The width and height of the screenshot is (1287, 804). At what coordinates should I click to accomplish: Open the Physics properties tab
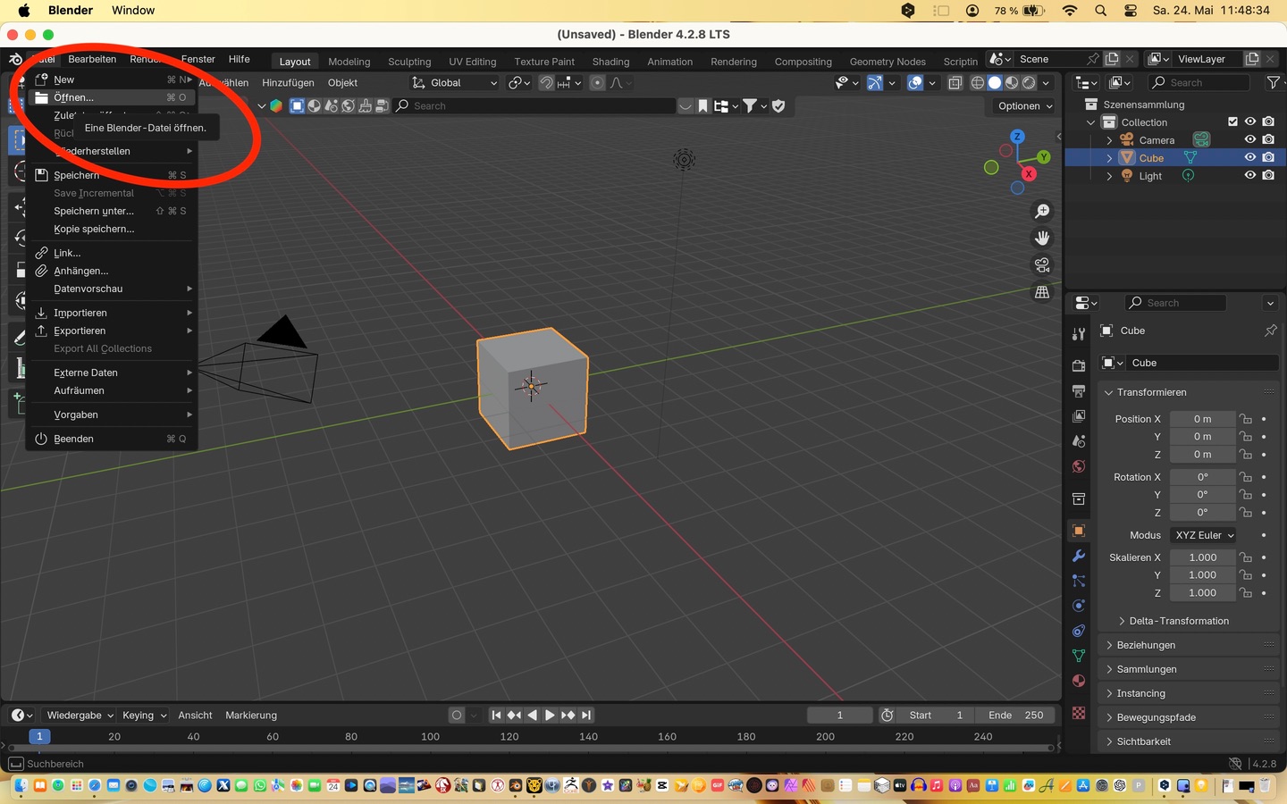pos(1079,606)
